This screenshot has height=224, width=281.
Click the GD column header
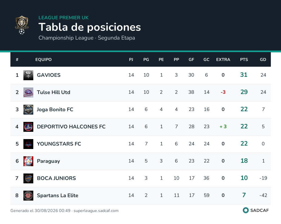coord(263,60)
